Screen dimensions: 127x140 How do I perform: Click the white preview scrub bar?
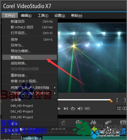point(84,100)
